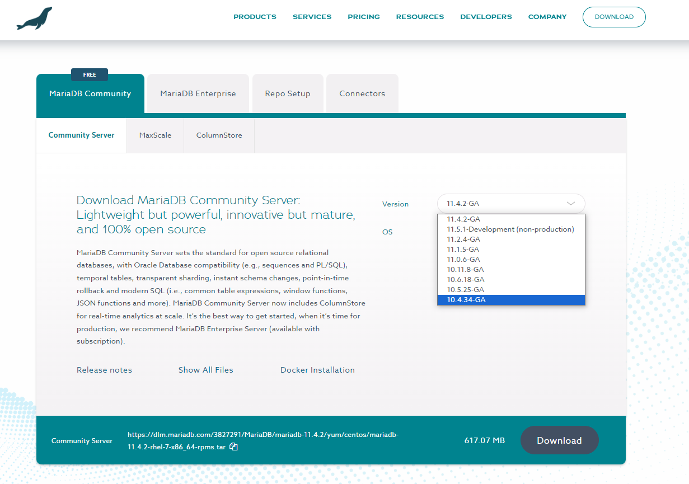Click the MariaDB seal logo
The height and width of the screenshot is (484, 689).
(34, 18)
